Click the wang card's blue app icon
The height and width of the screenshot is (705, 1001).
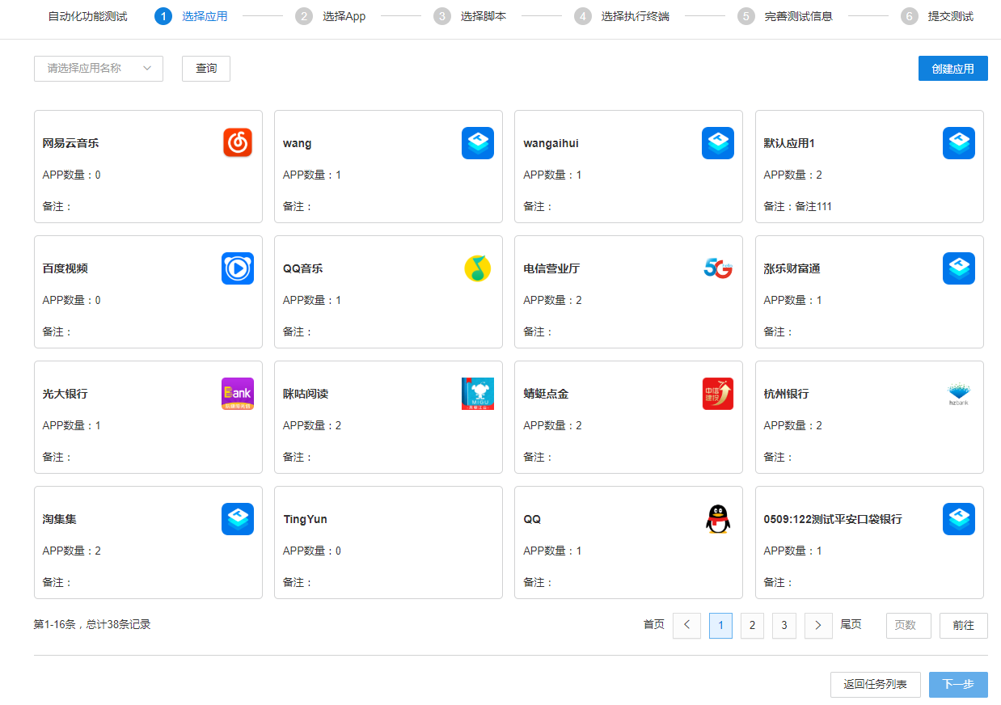pyautogui.click(x=478, y=143)
